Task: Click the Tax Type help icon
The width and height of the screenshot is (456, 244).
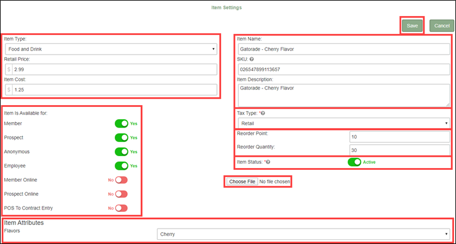Action: (263, 113)
